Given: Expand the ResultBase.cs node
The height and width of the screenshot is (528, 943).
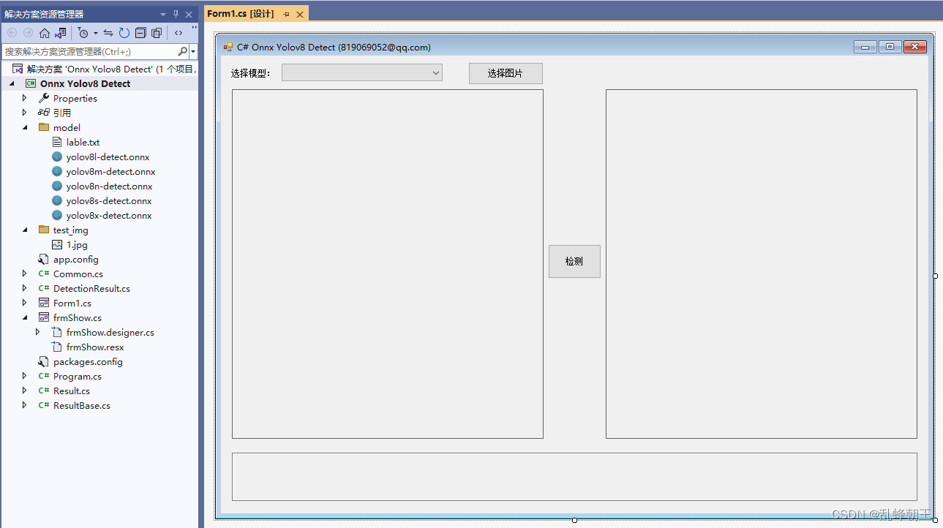Looking at the screenshot, I should (24, 405).
